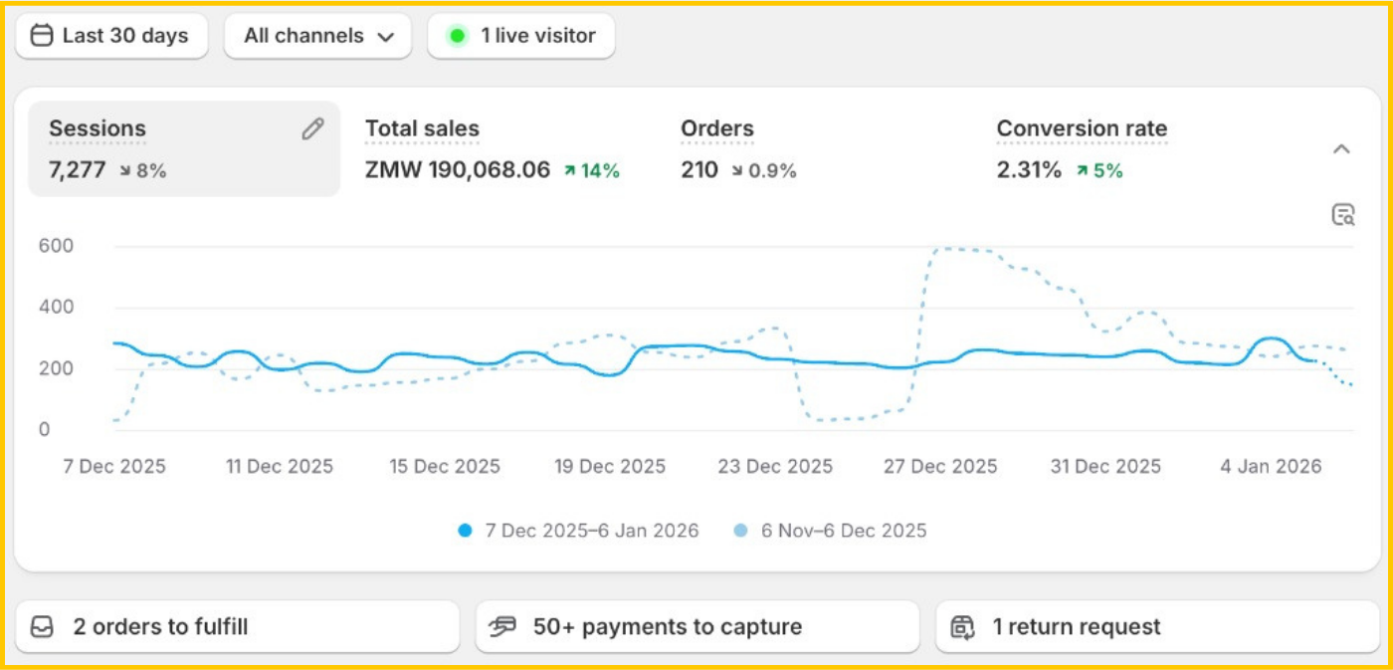Open the chart report view icon

pyautogui.click(x=1343, y=215)
